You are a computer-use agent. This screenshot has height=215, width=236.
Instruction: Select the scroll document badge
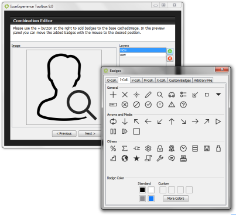[148, 158]
